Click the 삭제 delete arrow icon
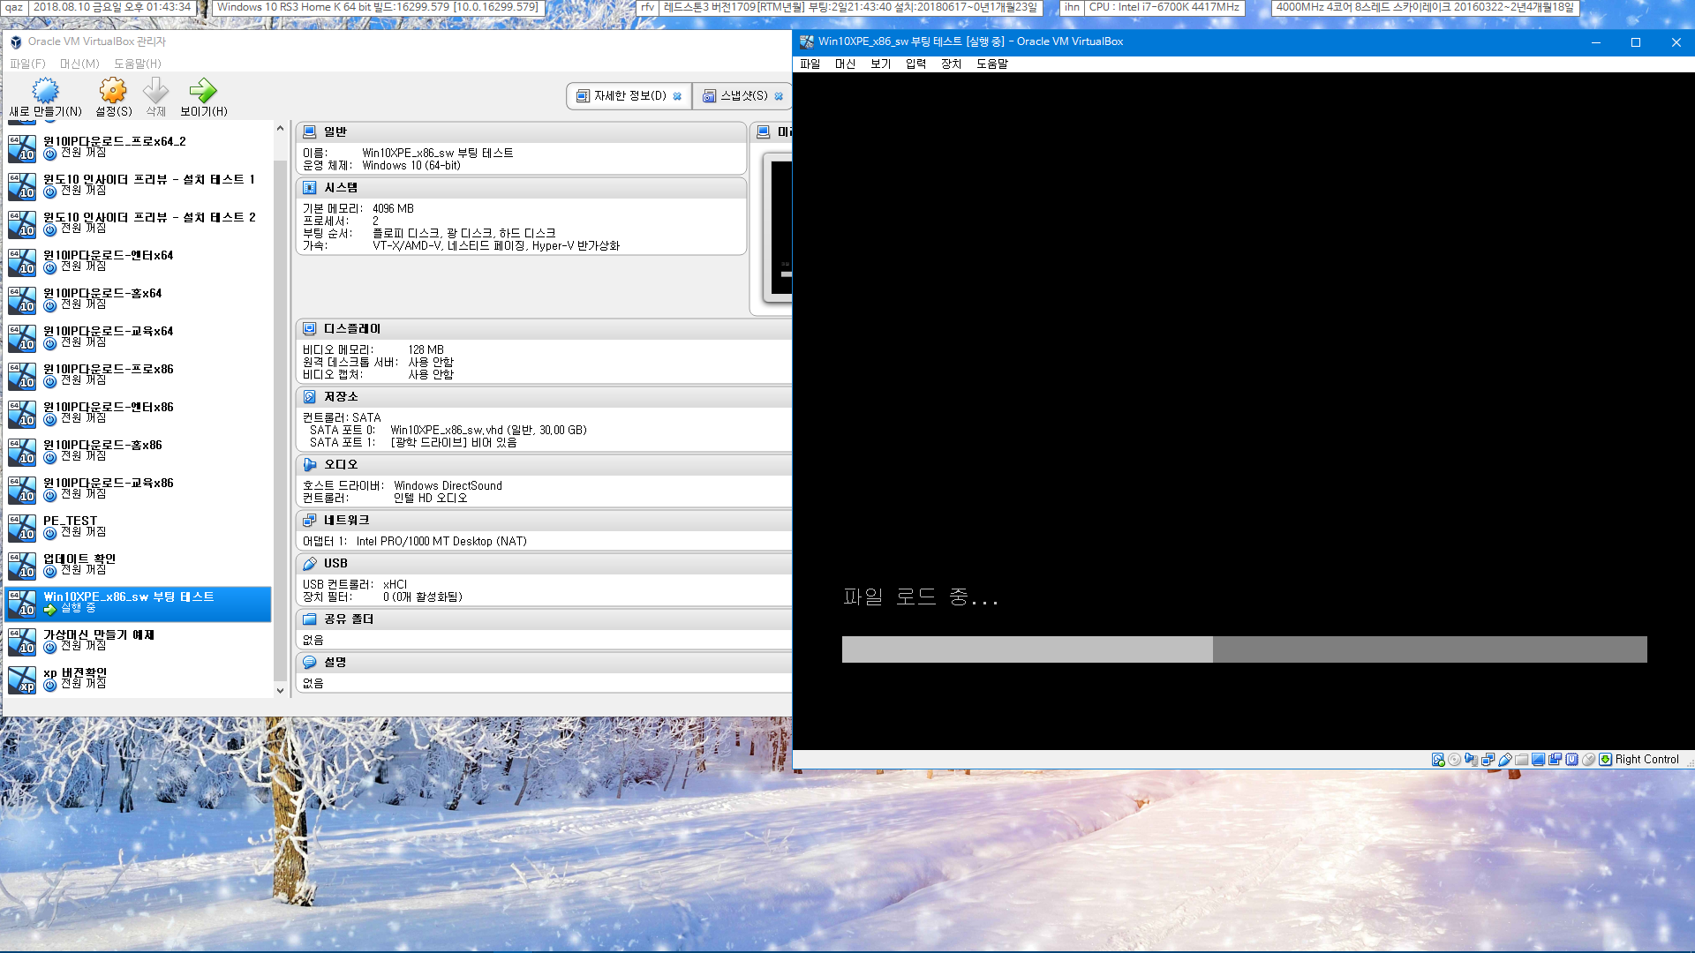This screenshot has height=953, width=1695. coord(155,90)
